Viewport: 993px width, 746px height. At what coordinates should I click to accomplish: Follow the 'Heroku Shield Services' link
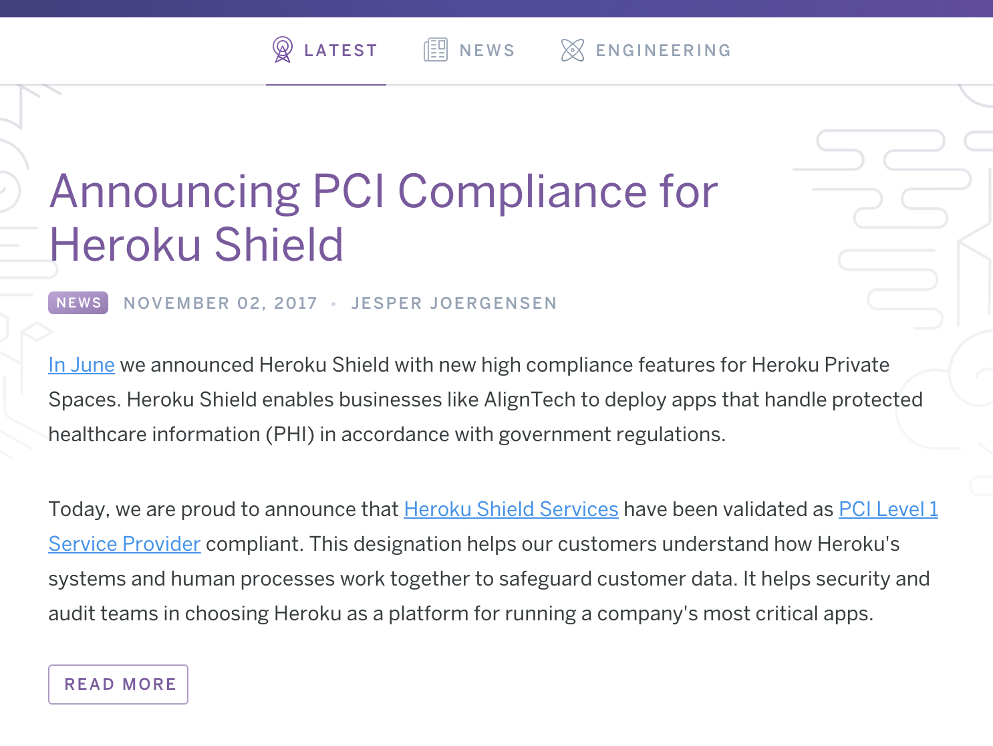click(511, 509)
